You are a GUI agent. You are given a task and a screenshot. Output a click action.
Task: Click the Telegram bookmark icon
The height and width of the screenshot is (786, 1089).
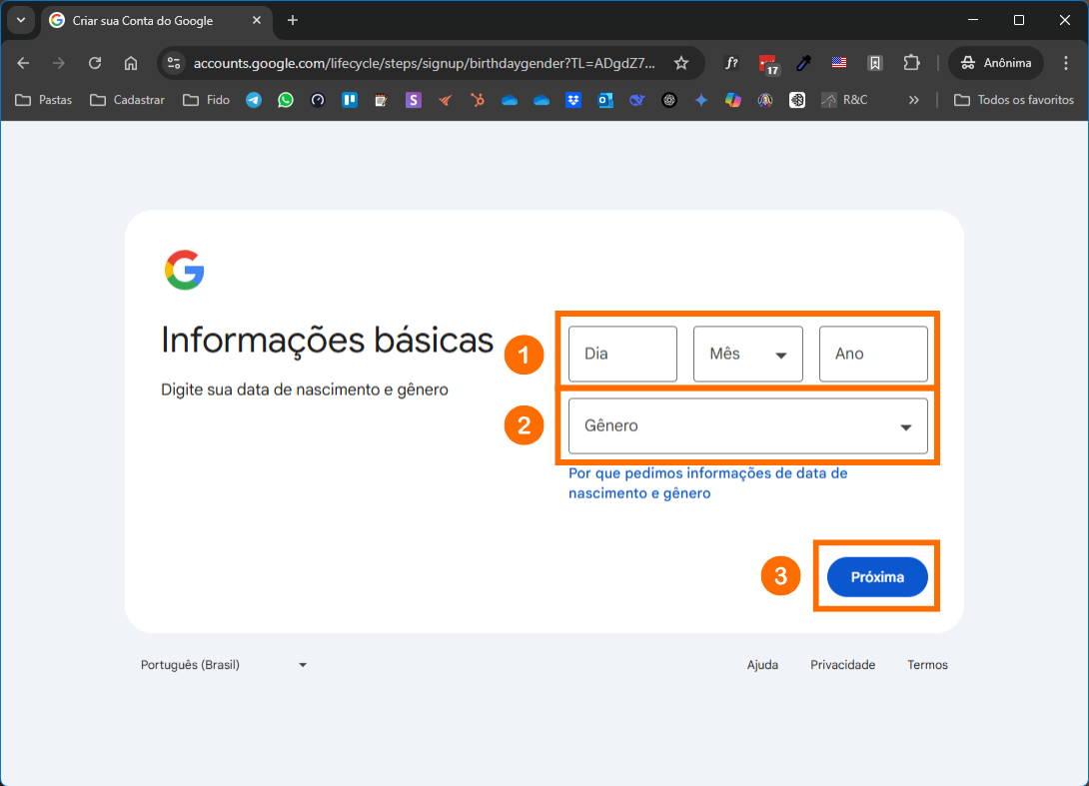254,100
